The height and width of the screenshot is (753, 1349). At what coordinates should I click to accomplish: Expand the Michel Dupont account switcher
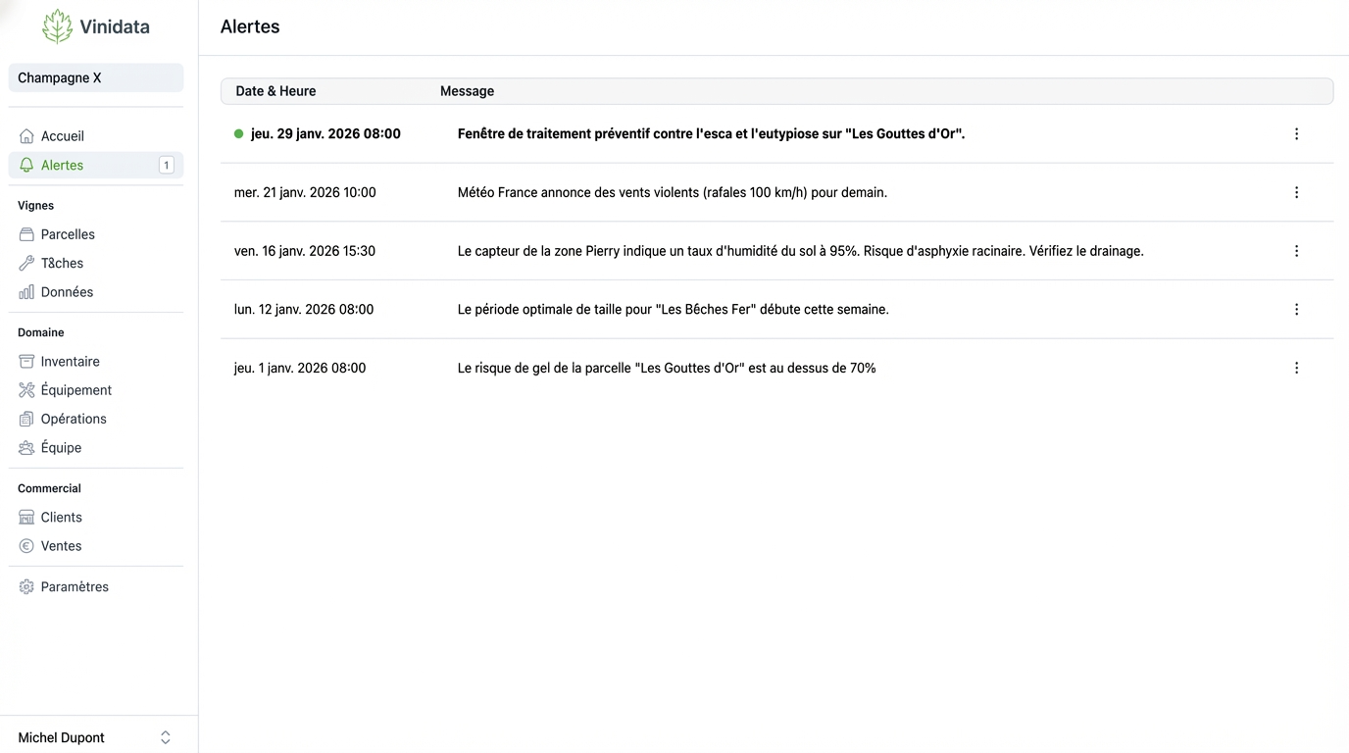click(x=165, y=736)
